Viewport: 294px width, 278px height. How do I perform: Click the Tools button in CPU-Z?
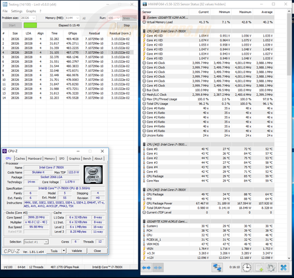(x=54, y=251)
